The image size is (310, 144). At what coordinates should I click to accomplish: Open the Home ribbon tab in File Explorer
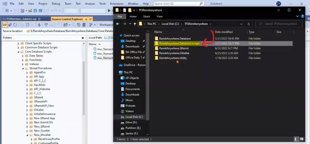click(x=133, y=17)
